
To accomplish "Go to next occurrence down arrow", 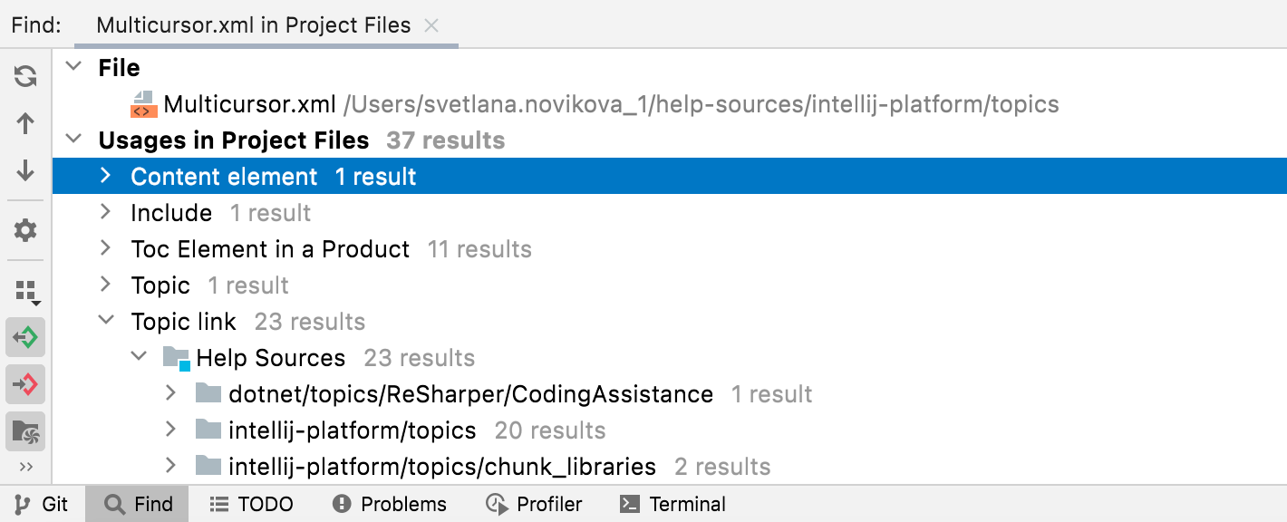I will (25, 170).
